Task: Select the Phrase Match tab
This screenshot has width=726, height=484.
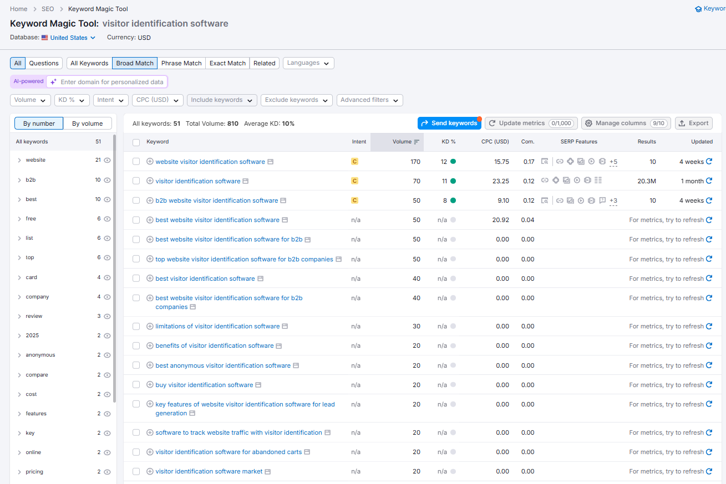Action: 181,63
